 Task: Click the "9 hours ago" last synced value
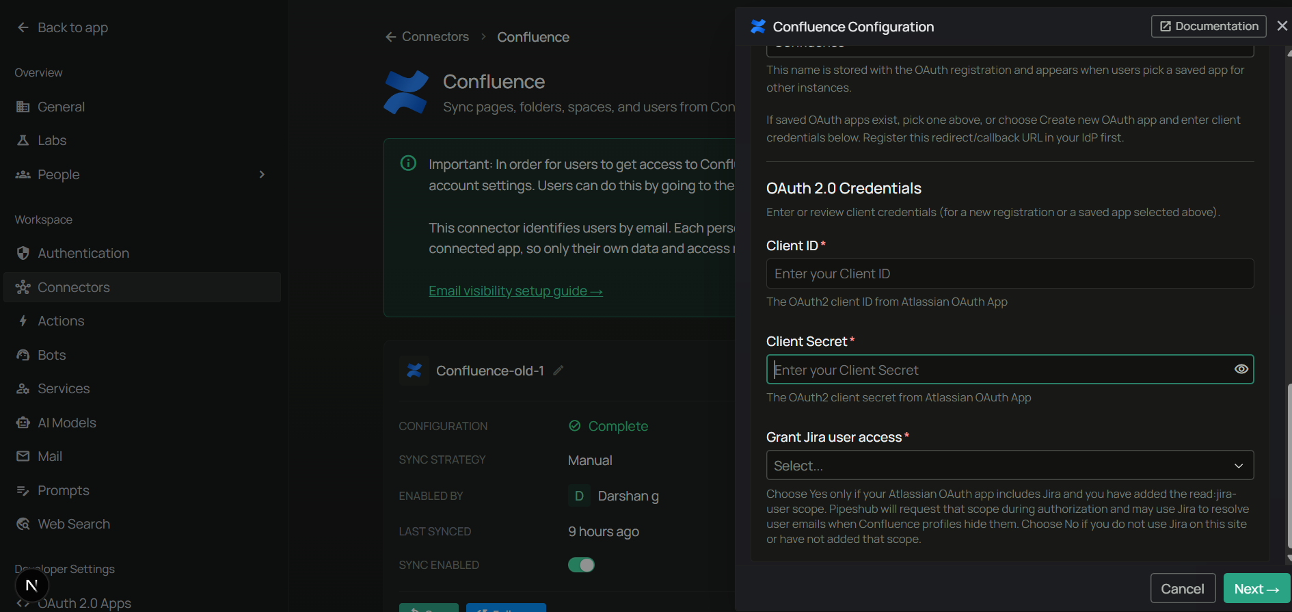(x=604, y=531)
